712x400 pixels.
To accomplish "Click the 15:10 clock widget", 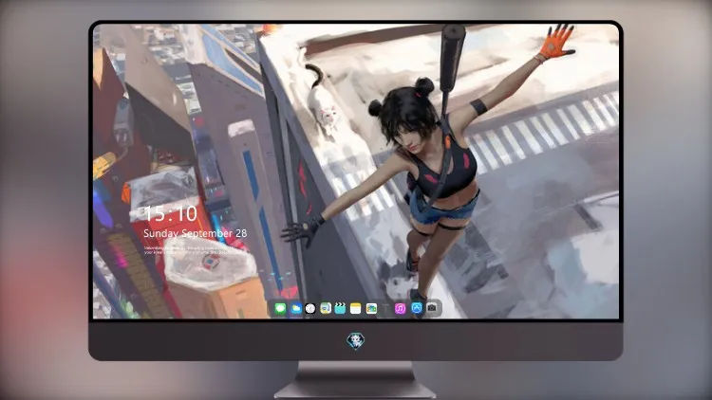I will [171, 213].
